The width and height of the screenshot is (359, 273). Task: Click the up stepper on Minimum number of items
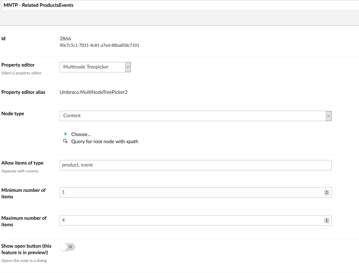327,191
